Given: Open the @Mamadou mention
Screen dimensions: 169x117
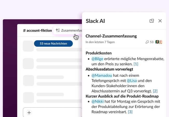Looking at the screenshot, I should (102, 75).
